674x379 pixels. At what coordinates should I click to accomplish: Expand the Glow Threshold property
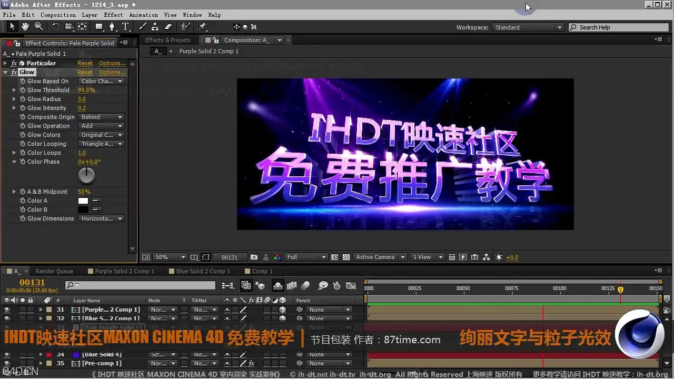[14, 90]
